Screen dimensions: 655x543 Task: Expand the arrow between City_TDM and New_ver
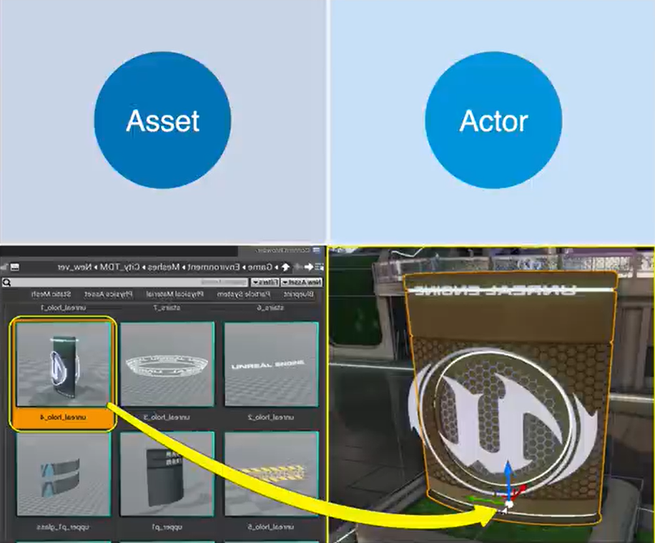click(x=96, y=267)
